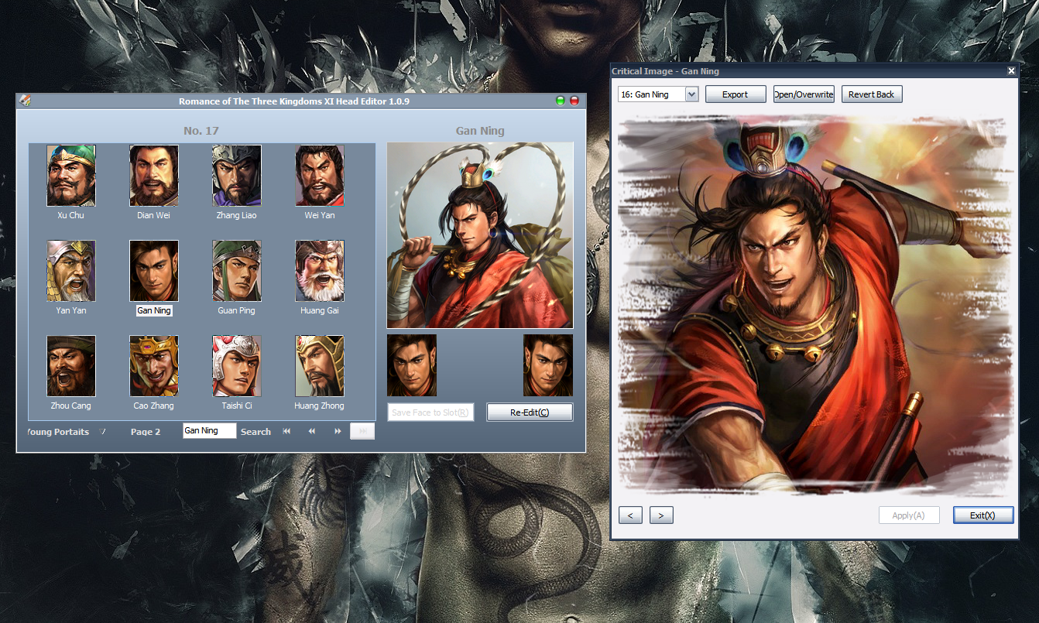Select the Taishi Ci portrait
The height and width of the screenshot is (623, 1039).
click(237, 365)
